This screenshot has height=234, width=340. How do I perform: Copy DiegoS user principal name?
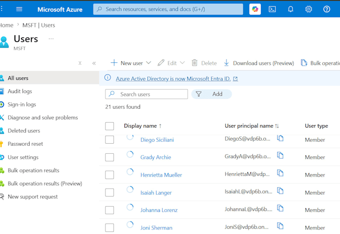click(280, 138)
